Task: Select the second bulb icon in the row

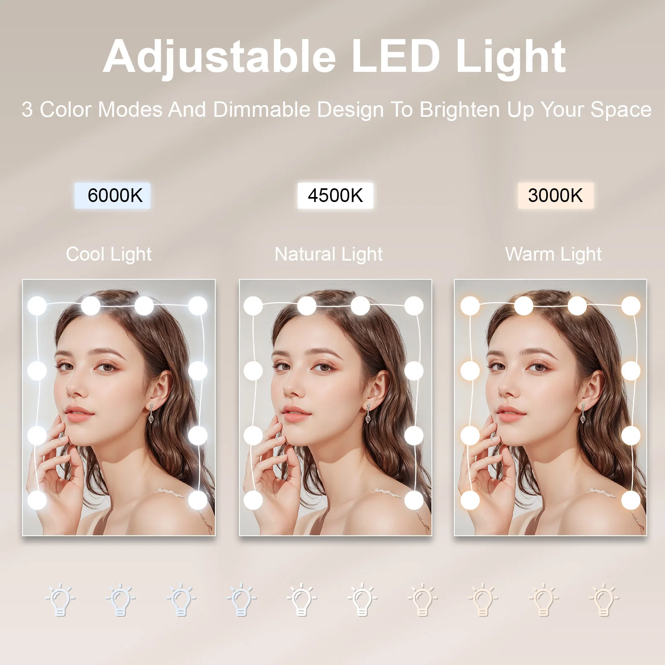Action: 121,599
